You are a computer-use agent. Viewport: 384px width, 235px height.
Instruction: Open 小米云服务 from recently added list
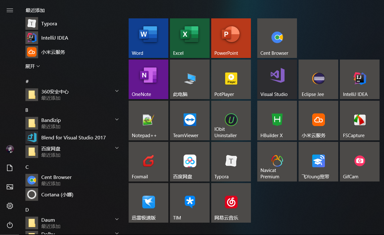73,52
